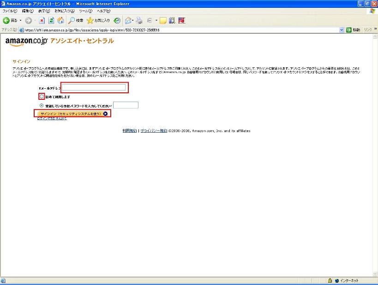Click the Eメールアドレス input field

tap(94, 87)
